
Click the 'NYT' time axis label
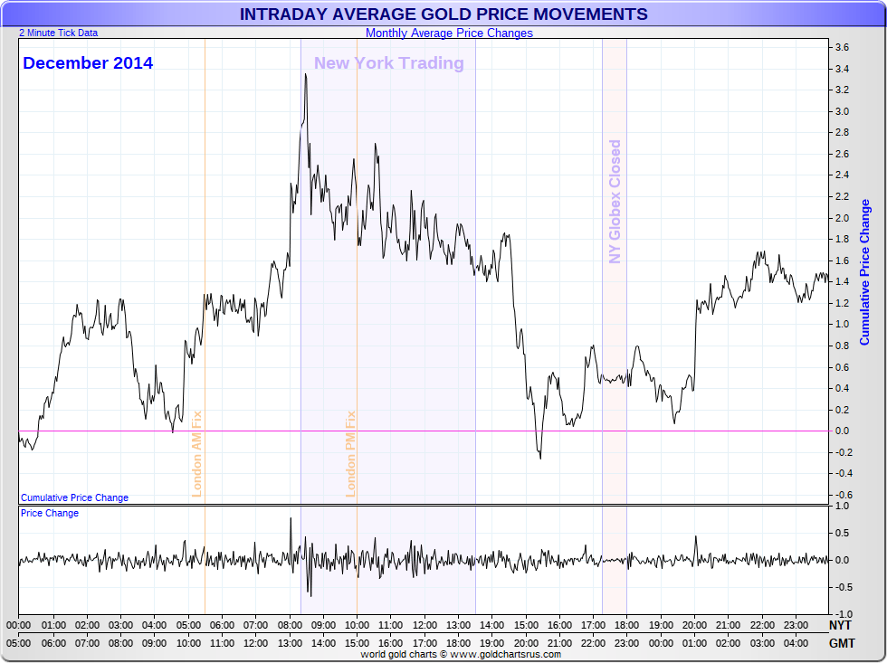point(840,625)
